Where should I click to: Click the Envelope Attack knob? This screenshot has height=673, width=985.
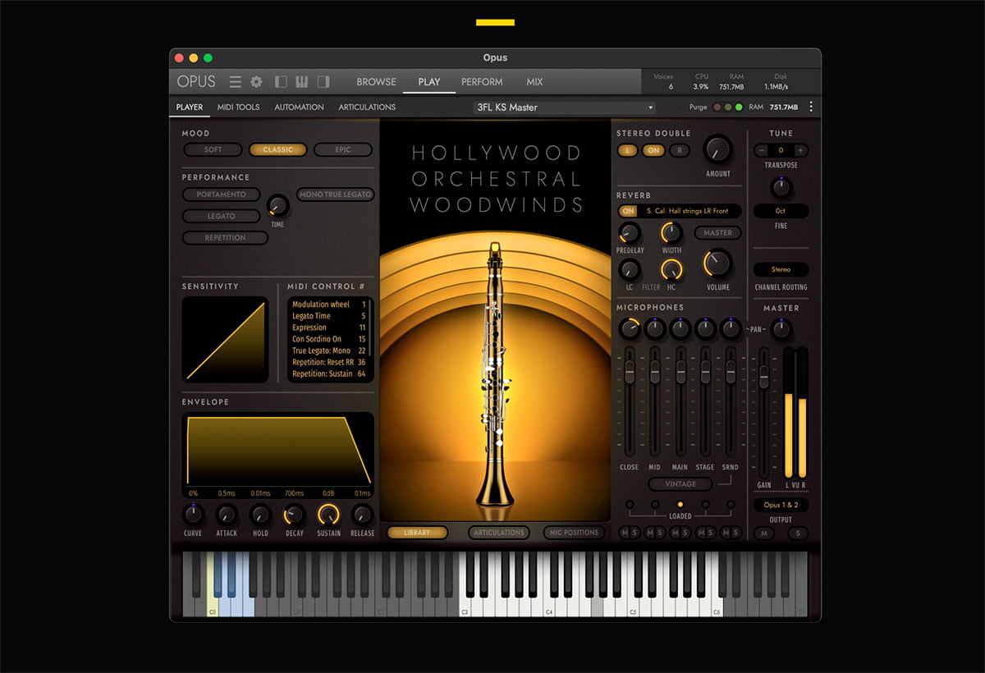227,515
